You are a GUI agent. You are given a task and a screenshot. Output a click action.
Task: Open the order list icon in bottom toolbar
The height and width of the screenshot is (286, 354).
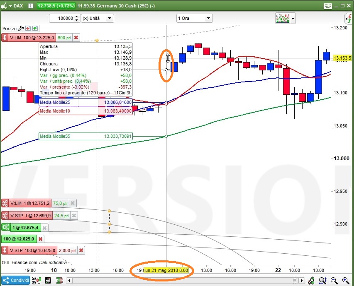coord(48,281)
